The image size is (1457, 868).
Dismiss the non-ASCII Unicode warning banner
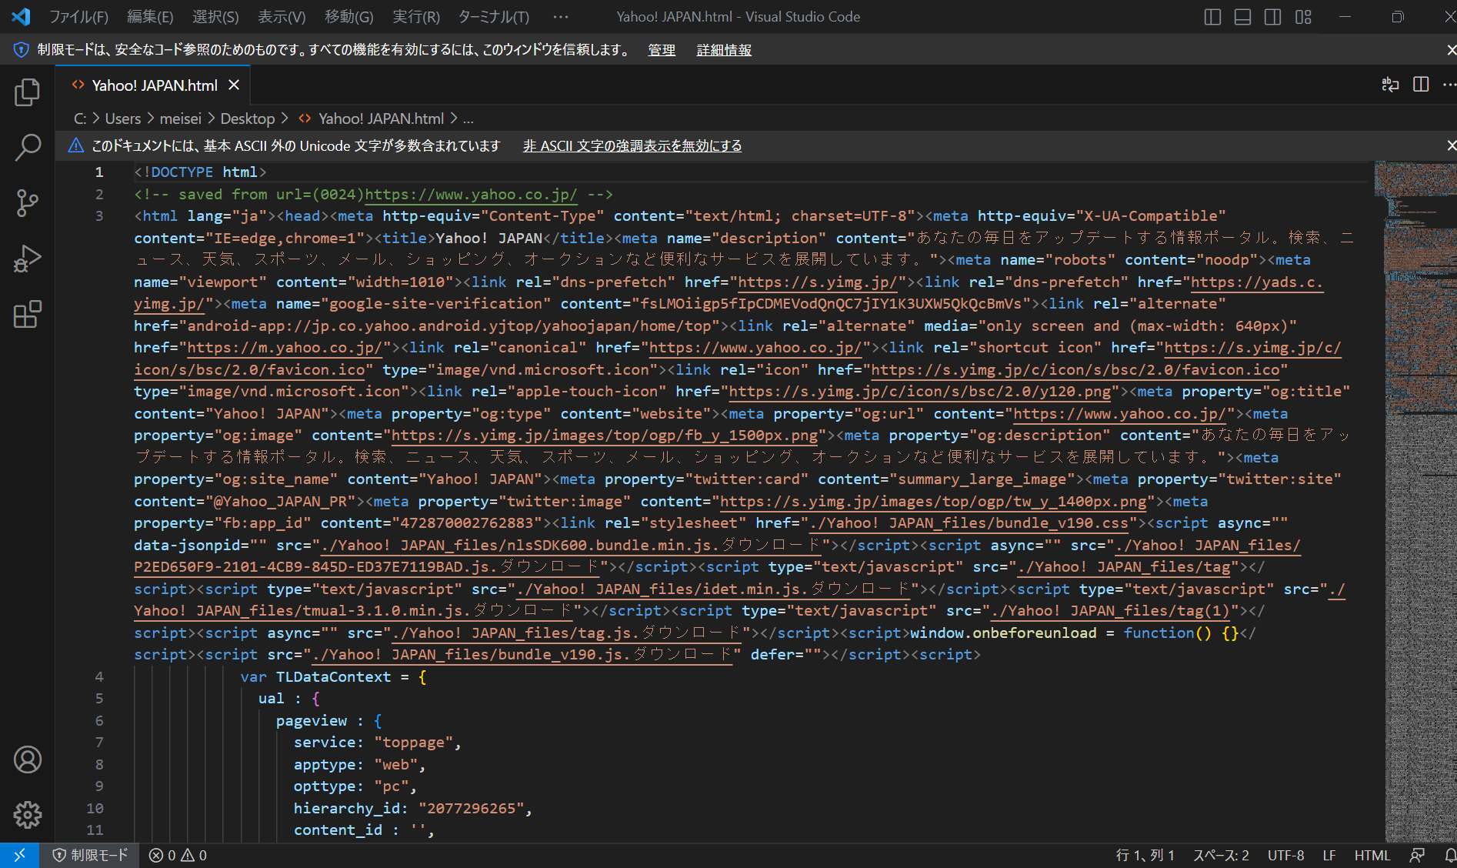pyautogui.click(x=1450, y=145)
